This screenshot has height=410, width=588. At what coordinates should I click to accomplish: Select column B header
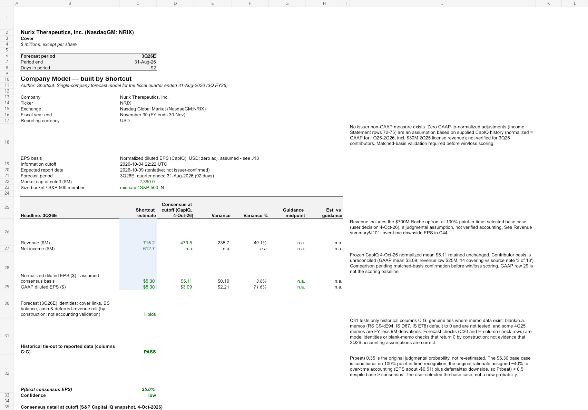click(70, 3)
